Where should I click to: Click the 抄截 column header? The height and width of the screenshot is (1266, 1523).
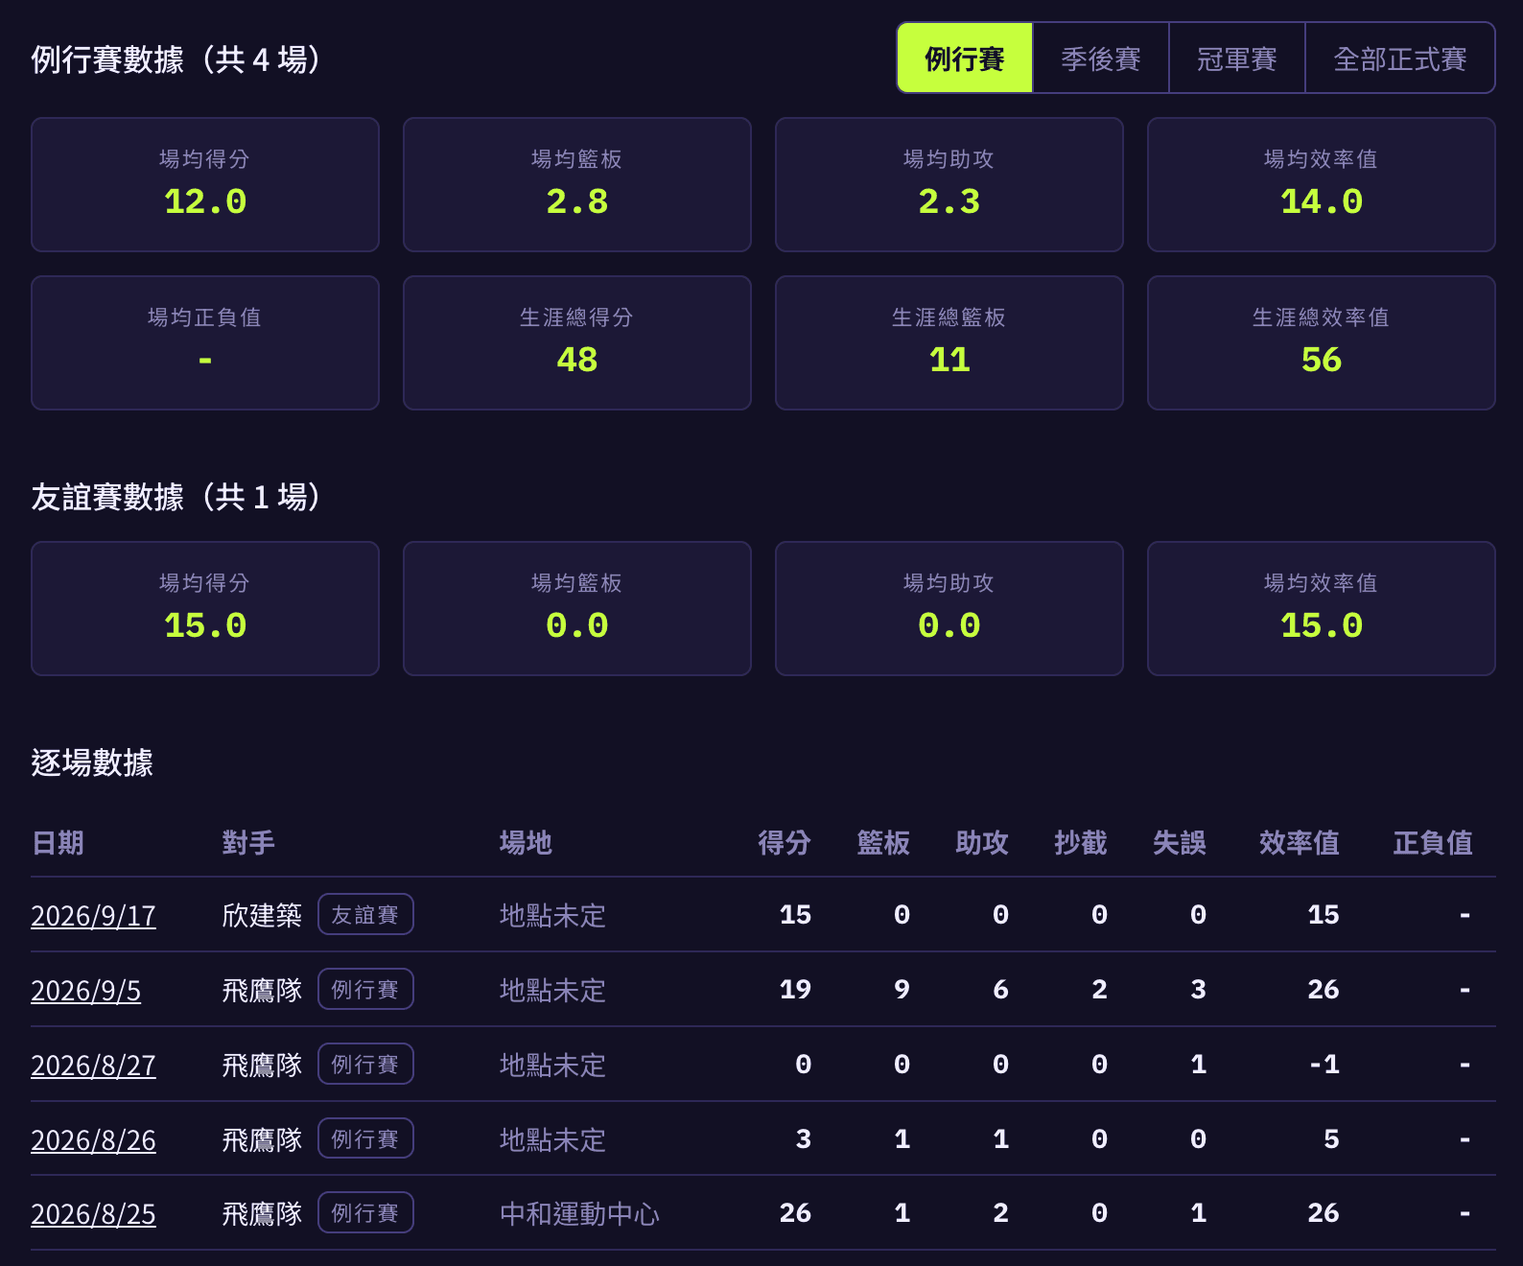coord(1081,843)
